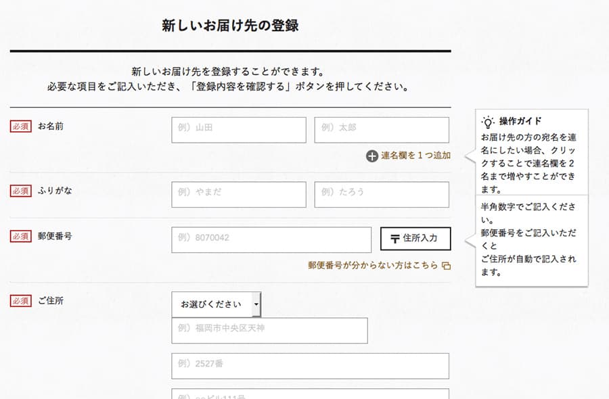Click the plus icon to add a name field
Screen dimensions: 609x399
point(372,156)
